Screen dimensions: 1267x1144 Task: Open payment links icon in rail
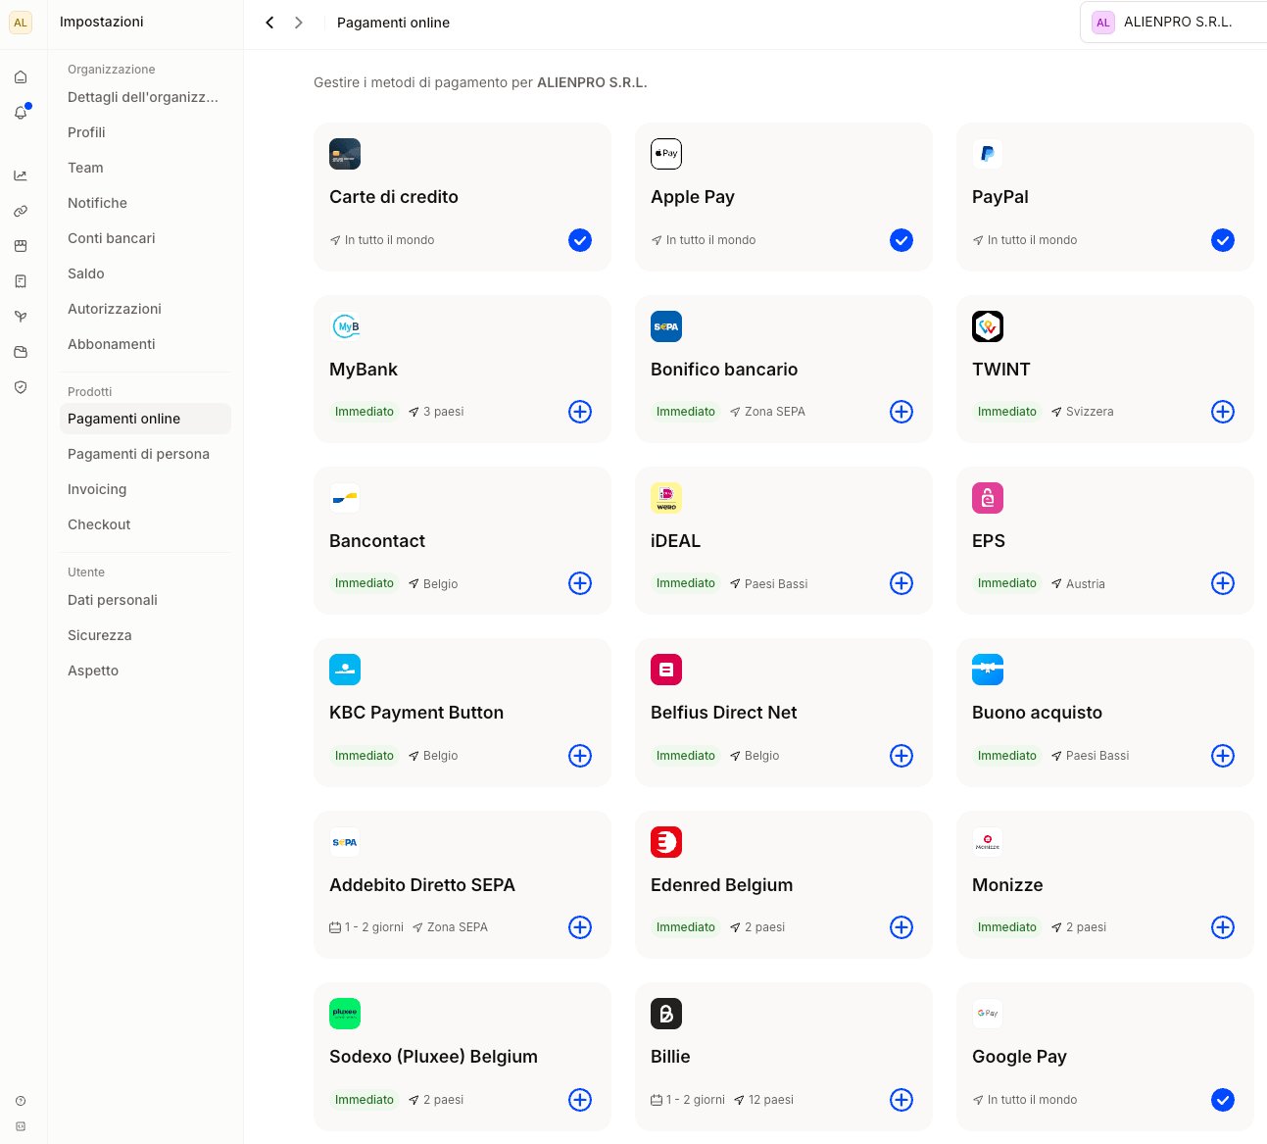click(x=21, y=211)
